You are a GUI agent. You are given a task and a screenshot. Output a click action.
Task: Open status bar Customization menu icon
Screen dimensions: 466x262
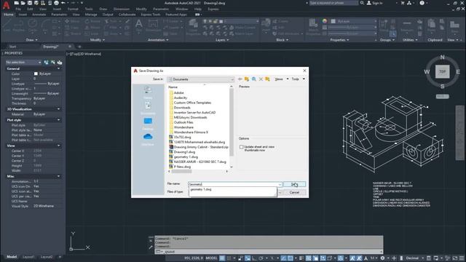pyautogui.click(x=462, y=258)
